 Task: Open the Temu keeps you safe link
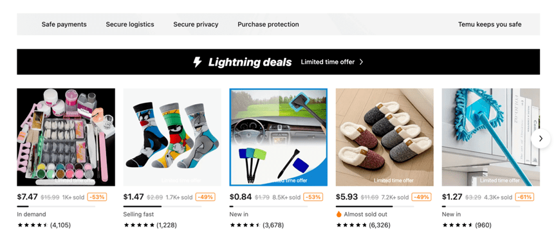coord(490,24)
